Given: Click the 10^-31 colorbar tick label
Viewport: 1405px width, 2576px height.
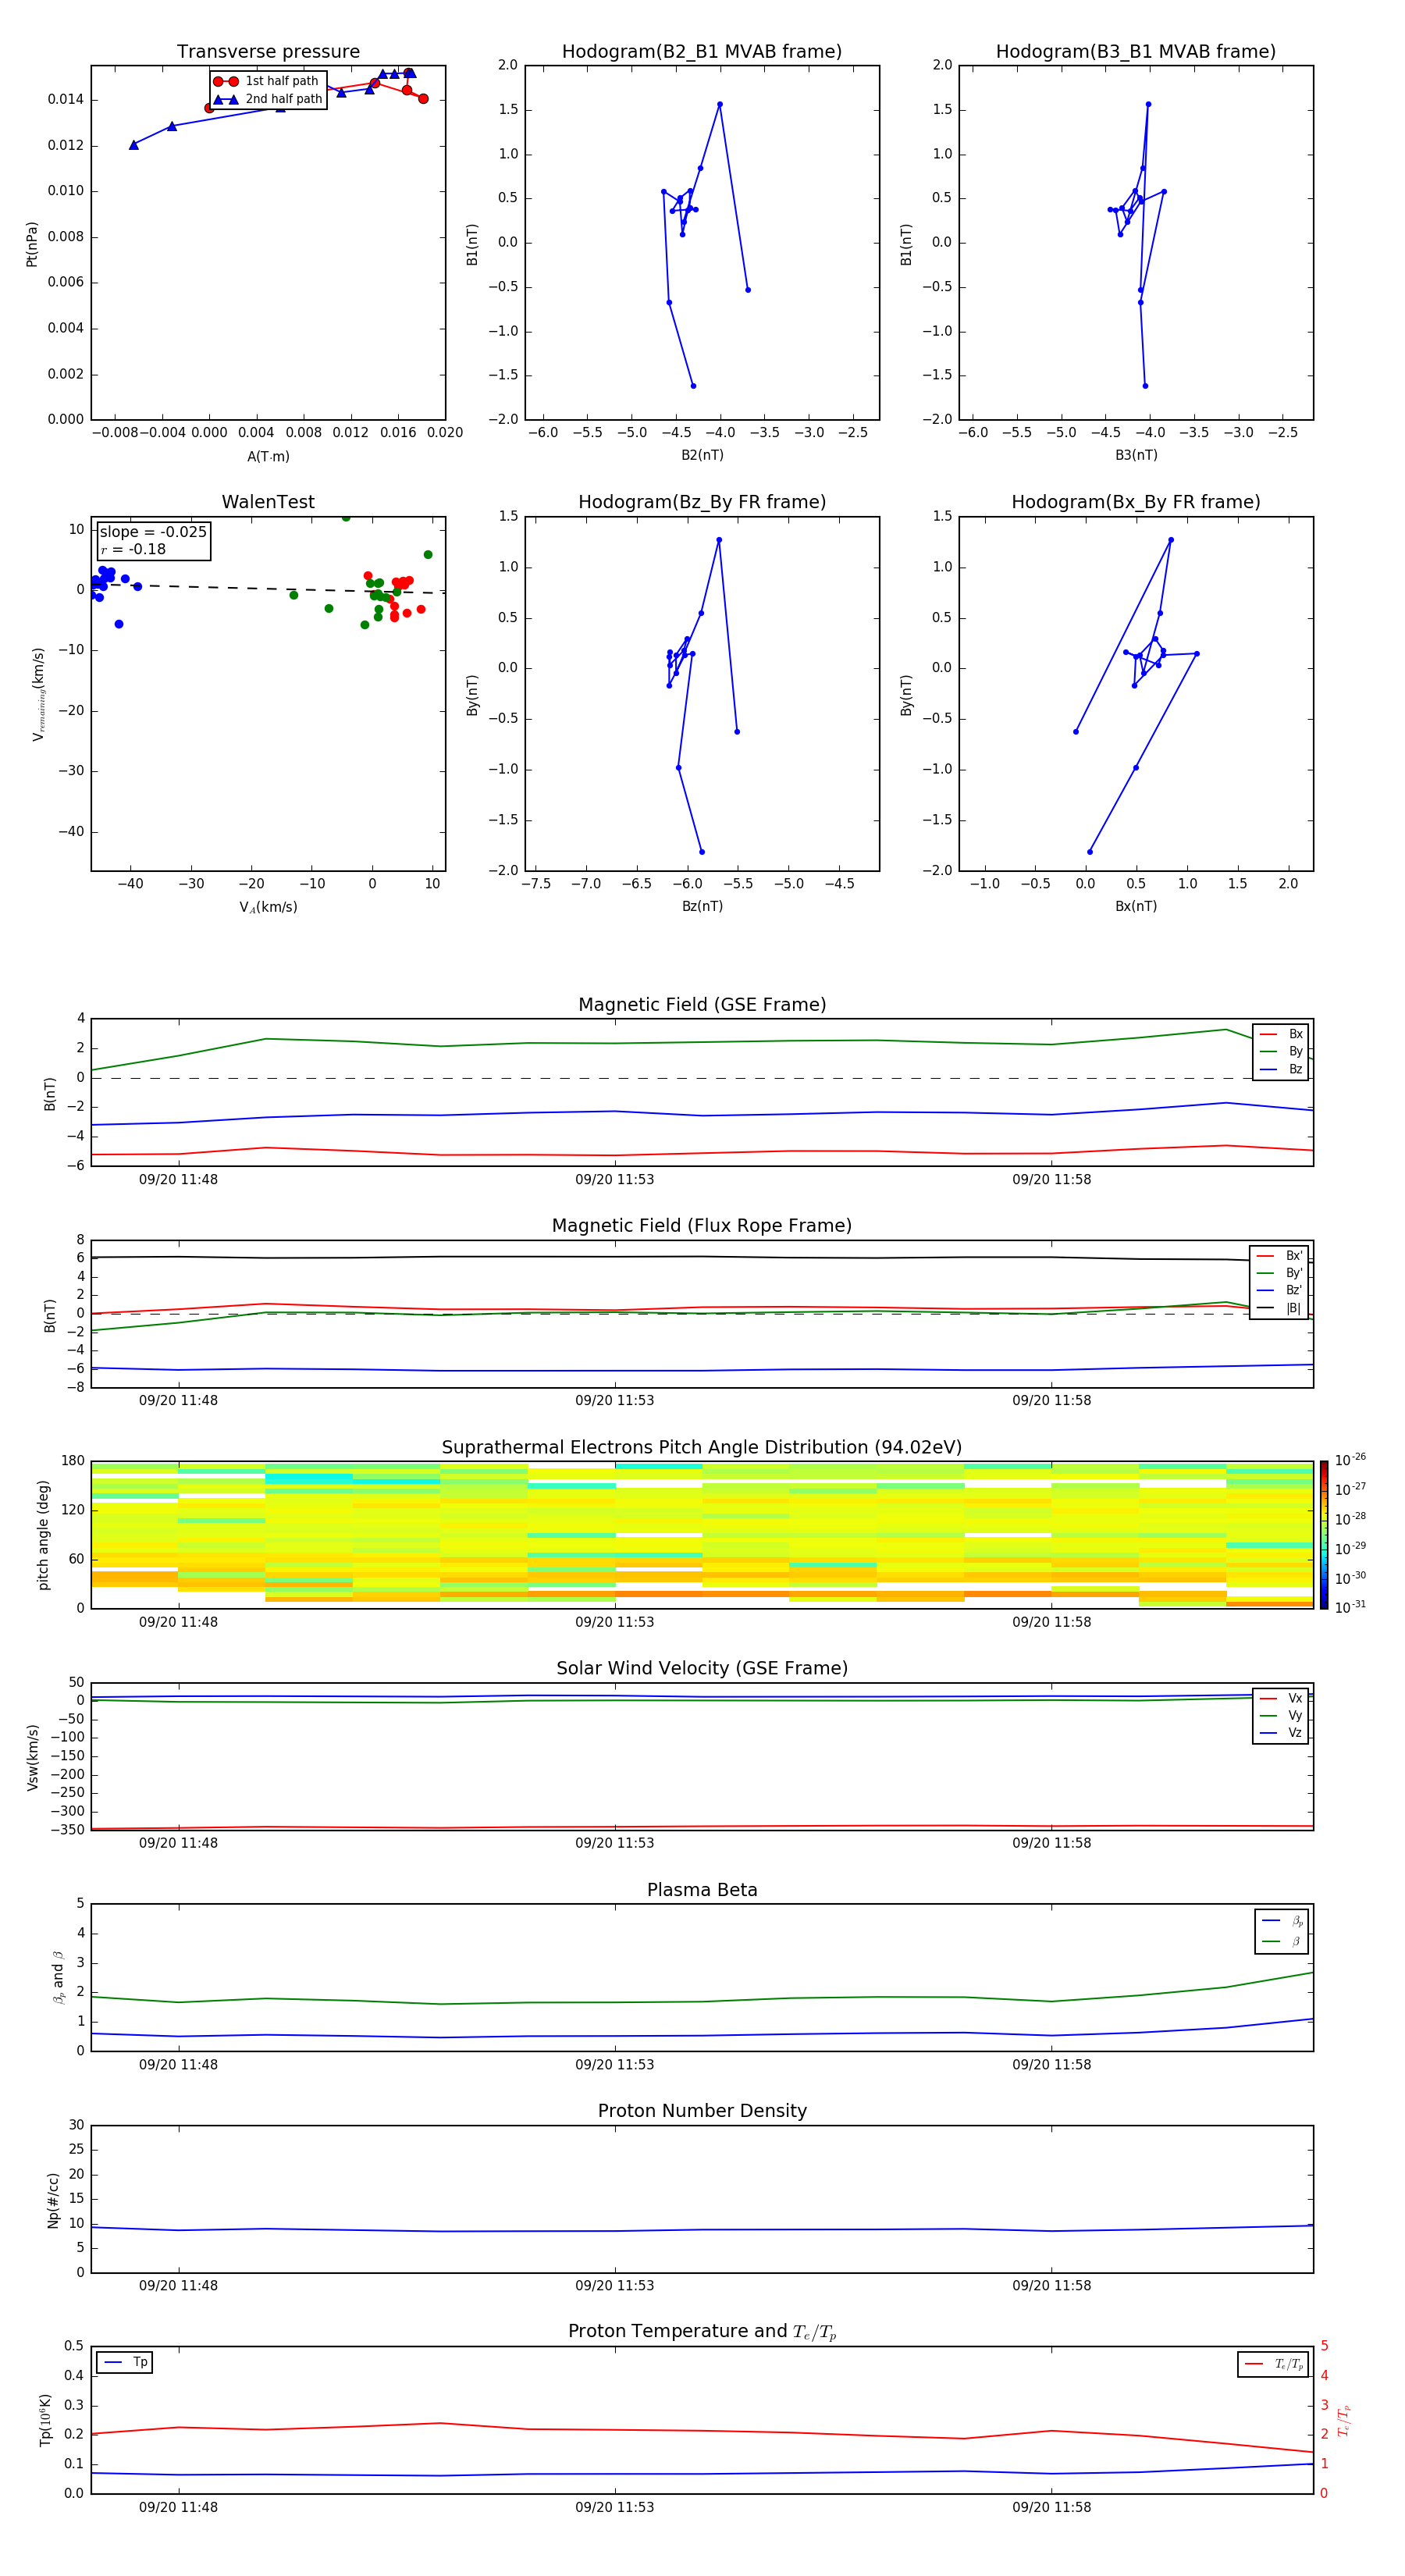Looking at the screenshot, I should tap(1350, 1607).
